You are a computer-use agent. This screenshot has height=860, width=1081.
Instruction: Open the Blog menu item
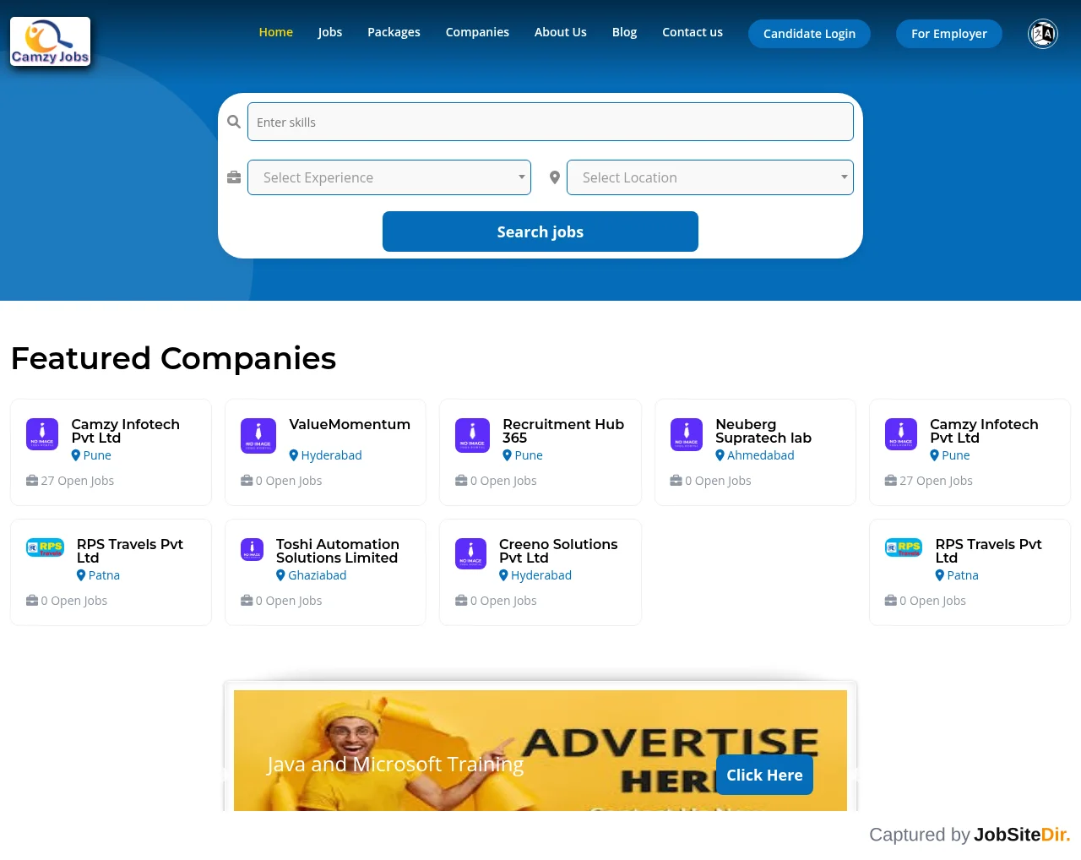click(x=624, y=32)
